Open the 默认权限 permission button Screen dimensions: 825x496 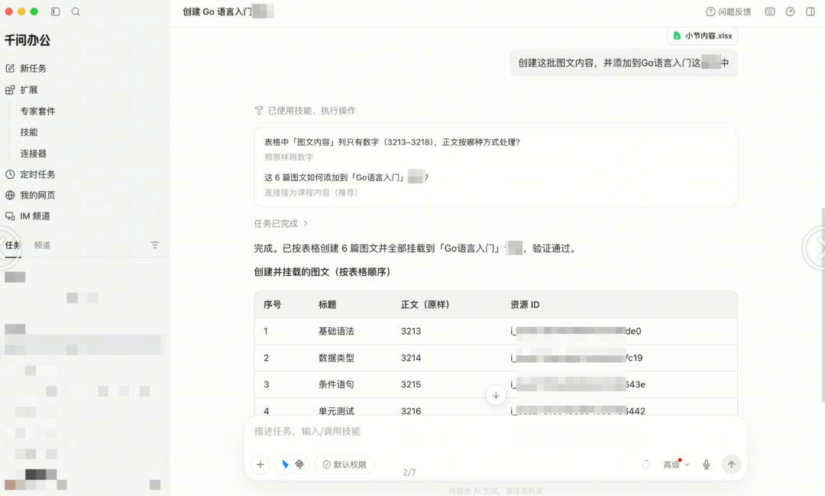coord(345,465)
